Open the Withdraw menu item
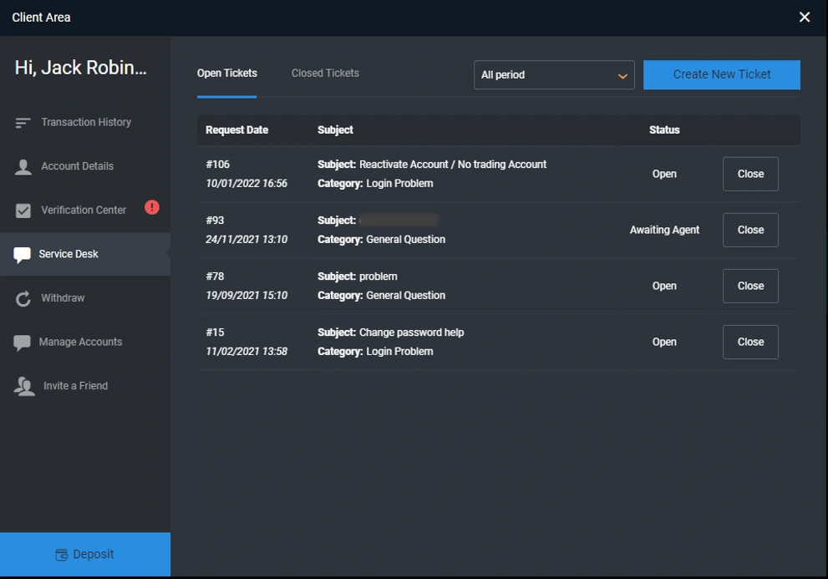The height and width of the screenshot is (579, 828). tap(85, 298)
